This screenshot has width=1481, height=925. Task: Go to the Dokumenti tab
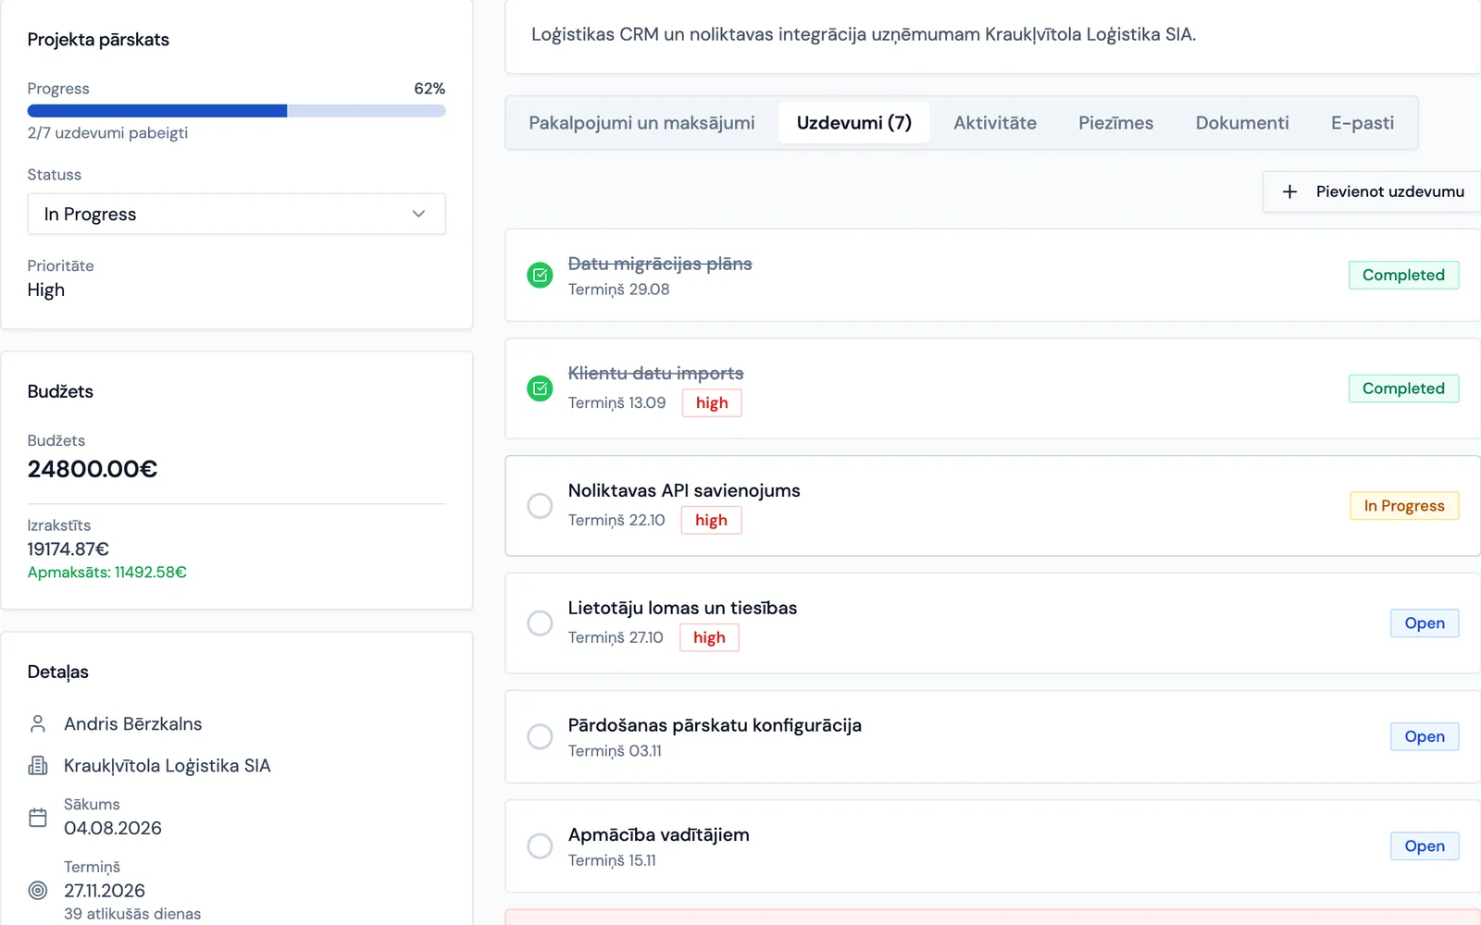(x=1242, y=123)
